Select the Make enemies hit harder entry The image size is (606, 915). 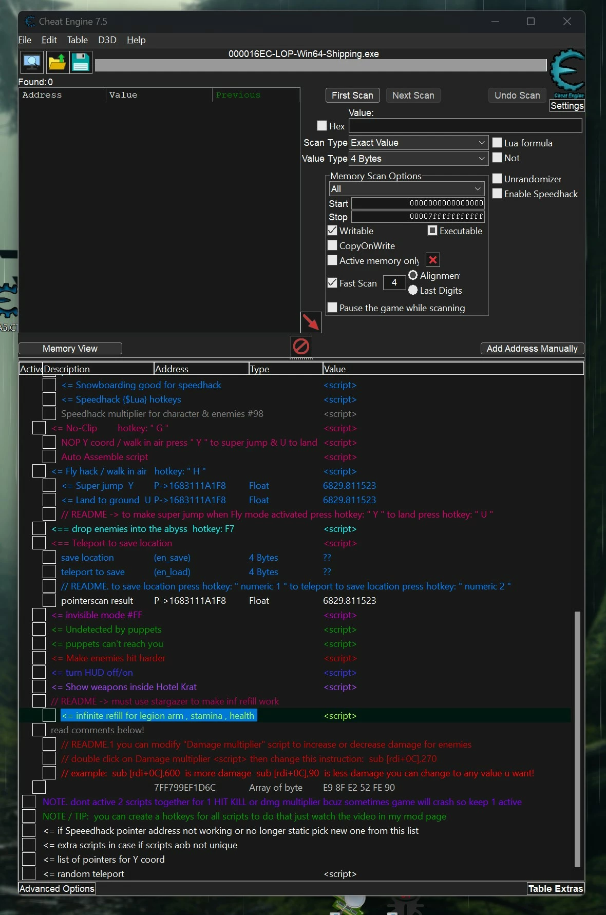pos(108,658)
